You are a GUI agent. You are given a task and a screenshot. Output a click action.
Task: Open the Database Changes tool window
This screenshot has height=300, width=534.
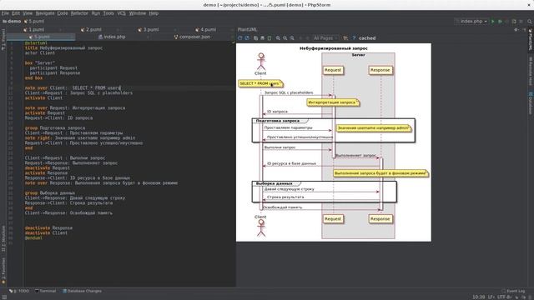coord(82,291)
